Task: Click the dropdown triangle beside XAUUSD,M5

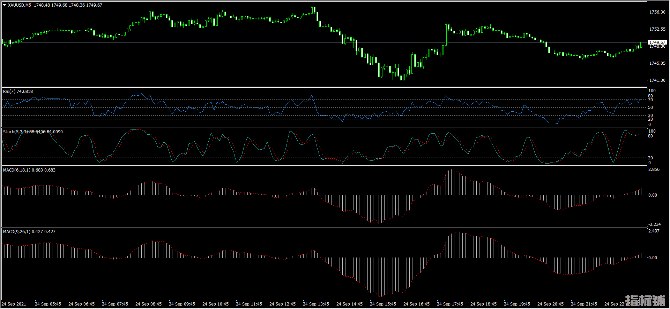Action: click(5, 5)
